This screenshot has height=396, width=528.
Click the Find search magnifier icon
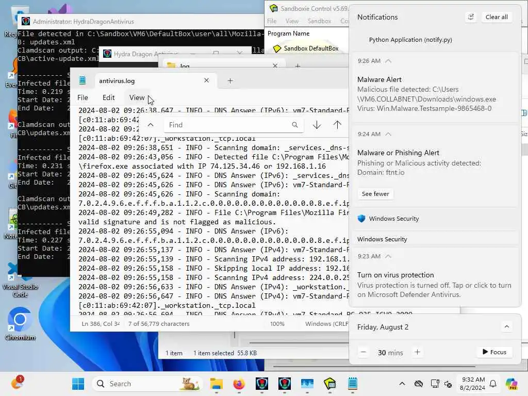coord(294,125)
